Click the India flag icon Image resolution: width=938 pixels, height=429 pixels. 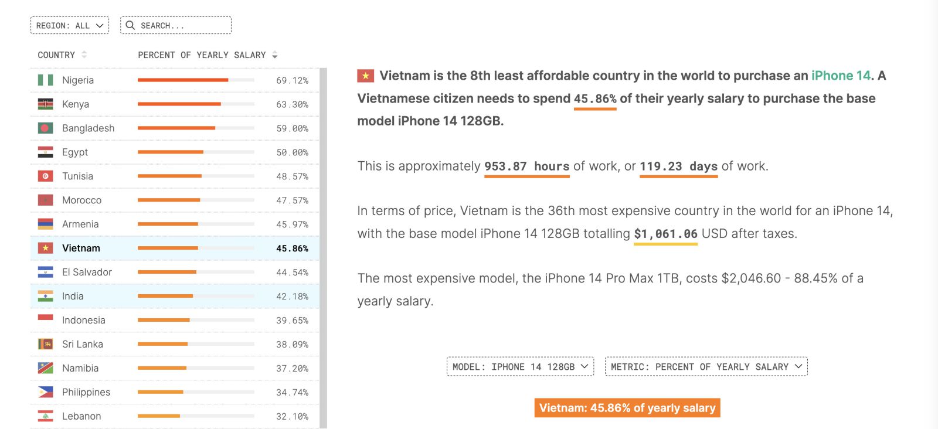pyautogui.click(x=47, y=296)
